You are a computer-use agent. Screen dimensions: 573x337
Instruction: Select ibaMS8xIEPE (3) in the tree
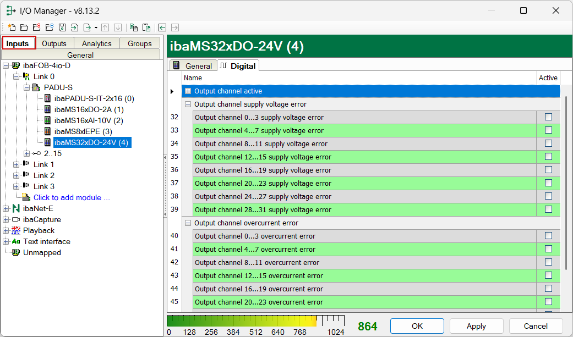83,131
